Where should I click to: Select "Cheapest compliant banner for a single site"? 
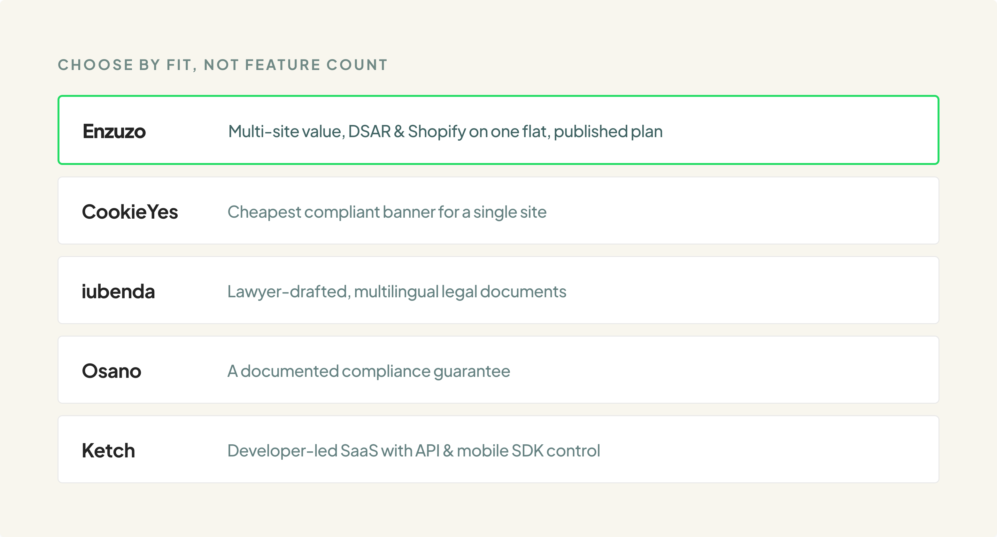pyautogui.click(x=387, y=212)
